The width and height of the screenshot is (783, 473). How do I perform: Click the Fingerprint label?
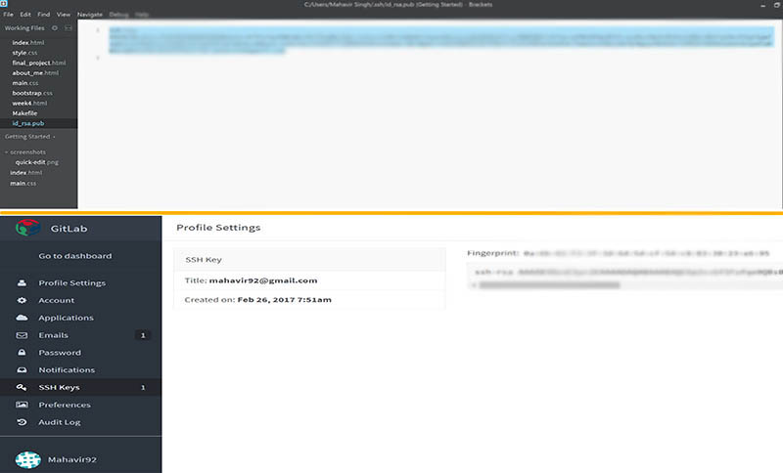493,253
